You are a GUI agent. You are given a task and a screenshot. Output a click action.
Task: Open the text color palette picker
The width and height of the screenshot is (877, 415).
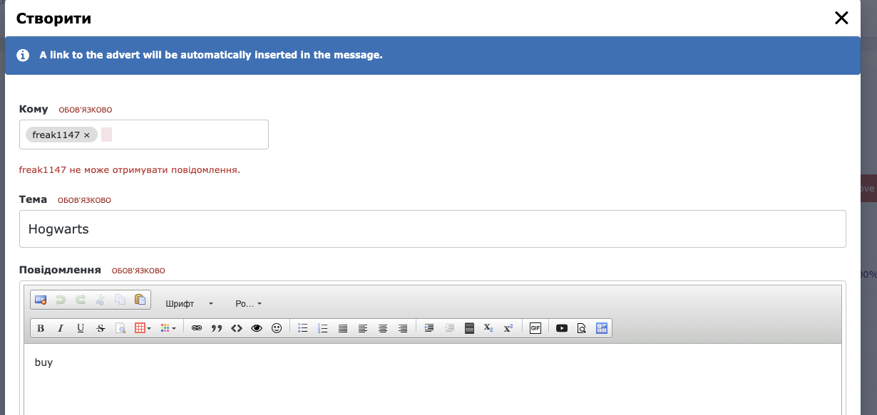[168, 328]
